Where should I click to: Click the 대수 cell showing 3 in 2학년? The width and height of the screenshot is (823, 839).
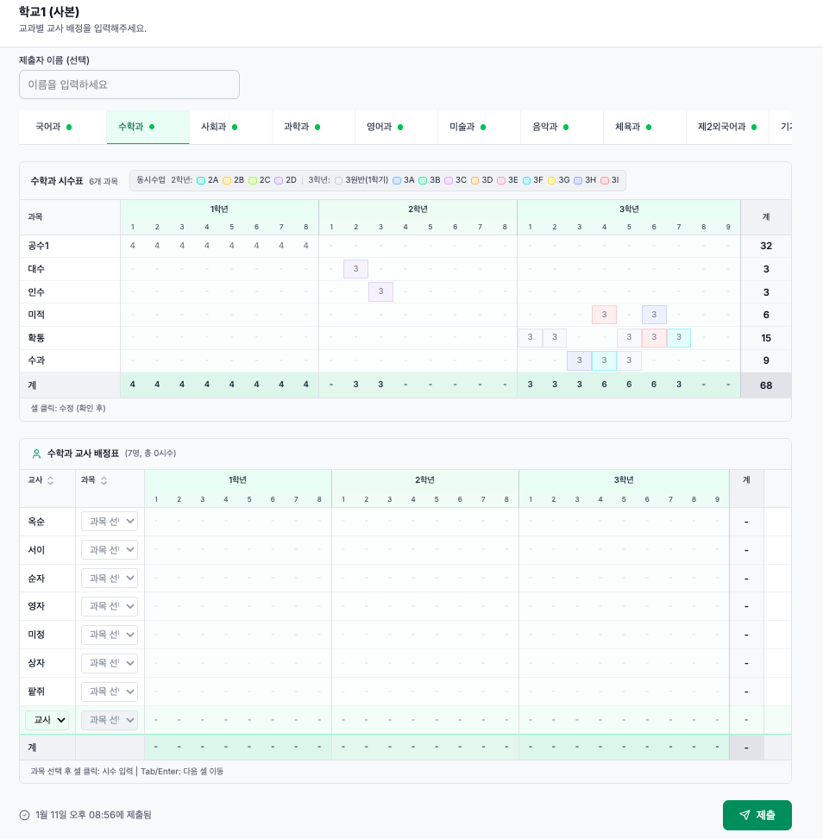[x=355, y=269]
